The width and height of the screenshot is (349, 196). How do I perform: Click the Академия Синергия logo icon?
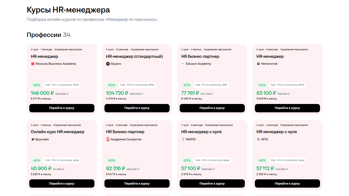108,139
